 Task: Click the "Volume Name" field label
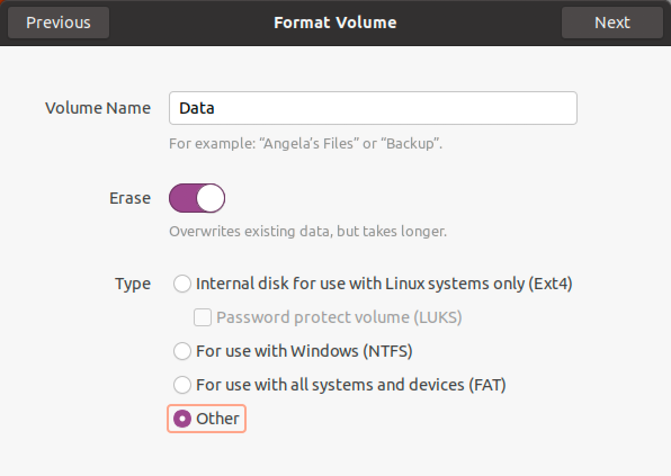click(x=98, y=108)
